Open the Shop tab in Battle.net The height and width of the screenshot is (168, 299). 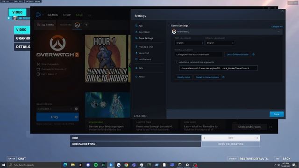[x=67, y=15]
